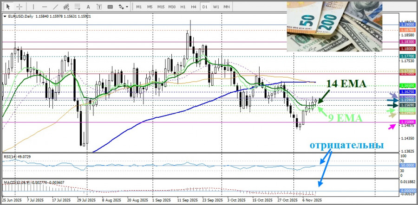The width and height of the screenshot is (418, 205).
Task: Select the arrow cursor tool
Action: [8, 7]
